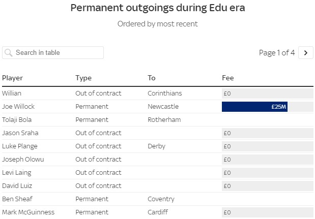315x219 pixels.
Task: Click the Jason Sraha player name
Action: tap(20, 133)
